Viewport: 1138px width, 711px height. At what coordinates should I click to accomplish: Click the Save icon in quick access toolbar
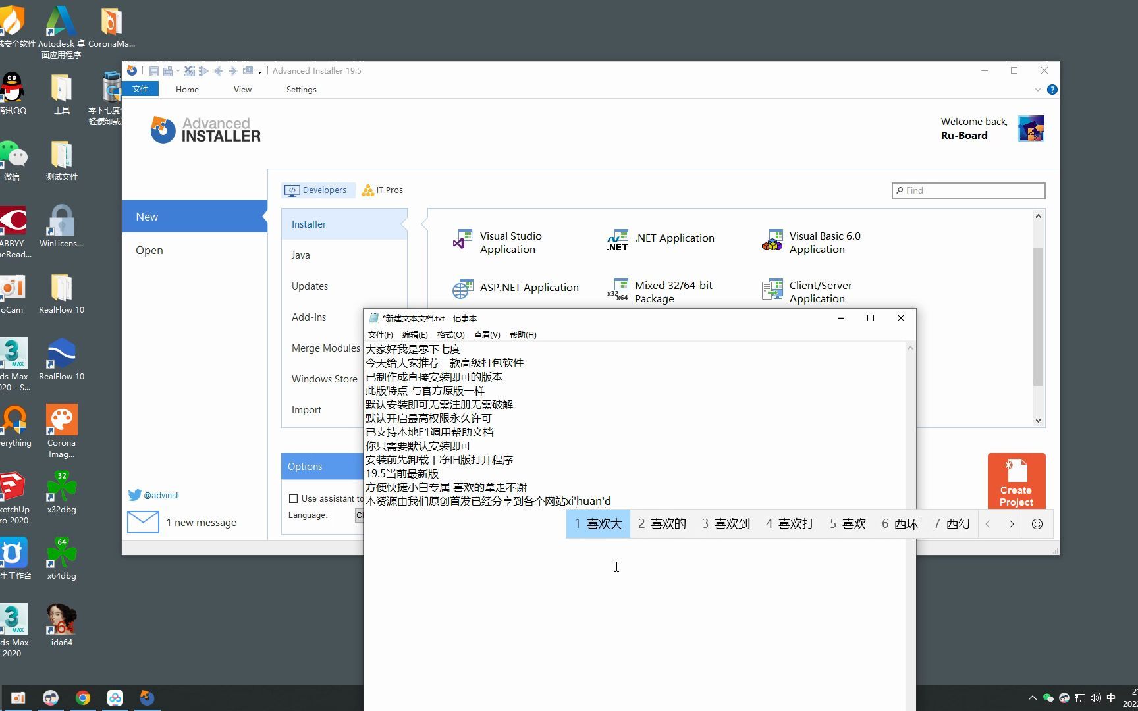153,71
